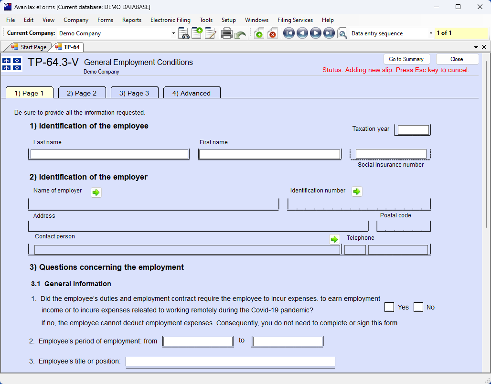
Task: Check the No box for question 1
Action: click(x=418, y=307)
